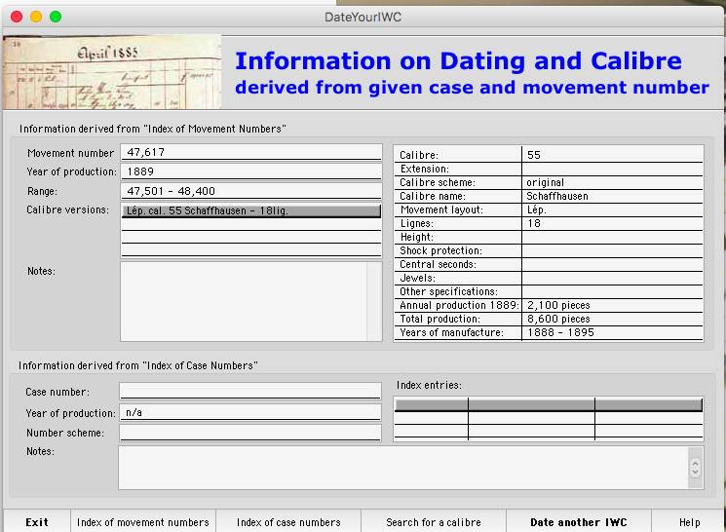726x532 pixels.
Task: Open the Help section
Action: pos(689,521)
